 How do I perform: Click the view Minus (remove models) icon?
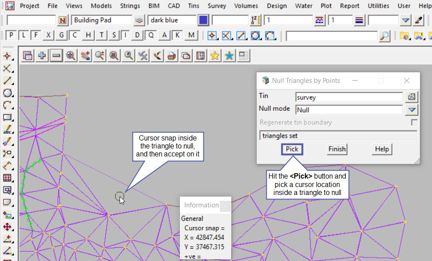[56, 55]
